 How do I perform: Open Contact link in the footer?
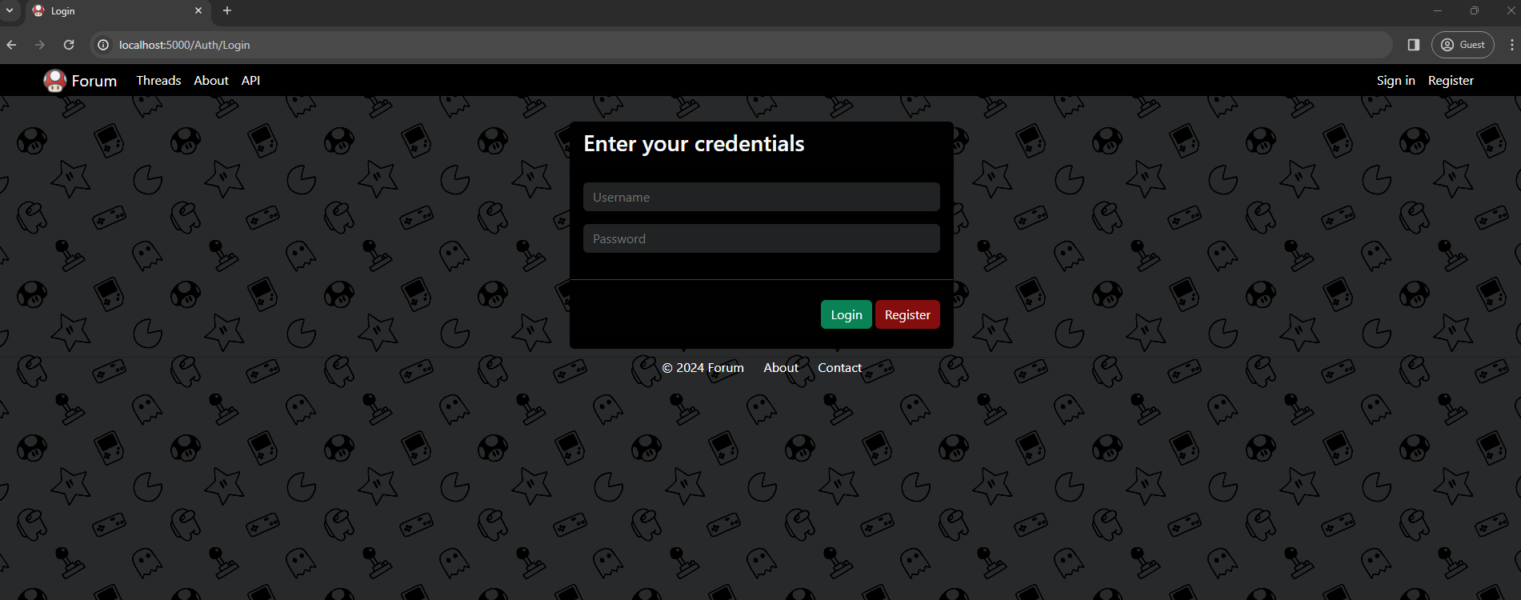tap(839, 368)
